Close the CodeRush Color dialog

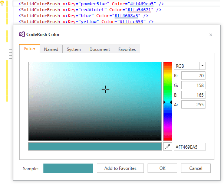coord(211,35)
